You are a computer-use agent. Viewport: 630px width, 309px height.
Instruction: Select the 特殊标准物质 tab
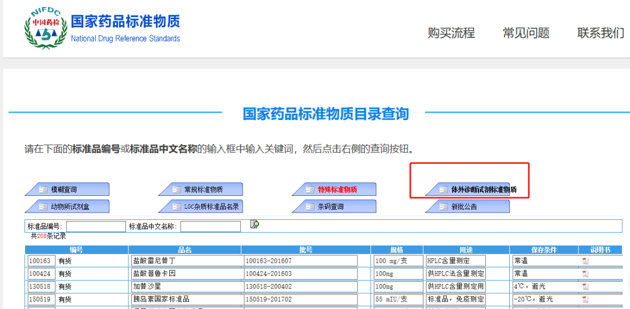tap(337, 189)
